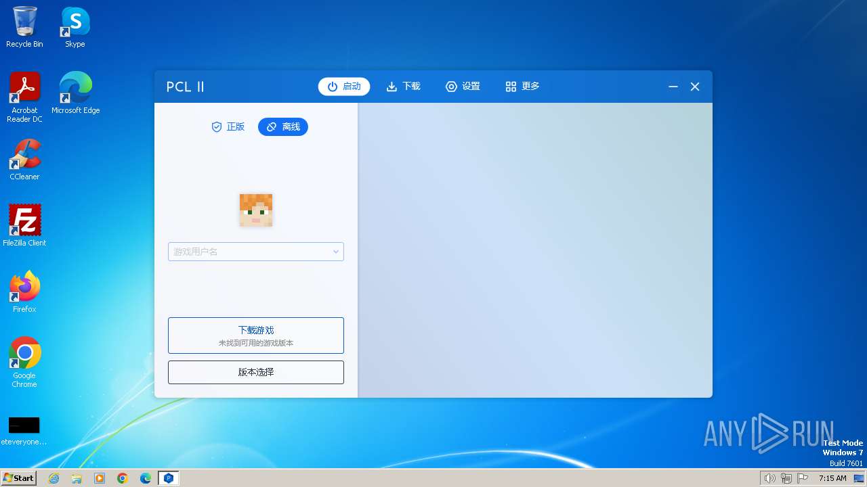The width and height of the screenshot is (867, 487).
Task: Open Recycle Bin desktop icon
Action: point(24,27)
